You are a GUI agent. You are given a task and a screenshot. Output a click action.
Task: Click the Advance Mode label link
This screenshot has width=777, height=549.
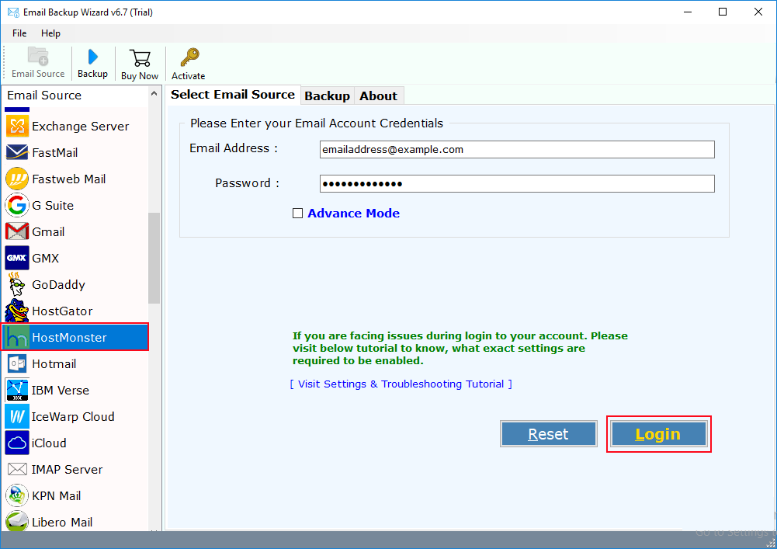[x=354, y=214]
